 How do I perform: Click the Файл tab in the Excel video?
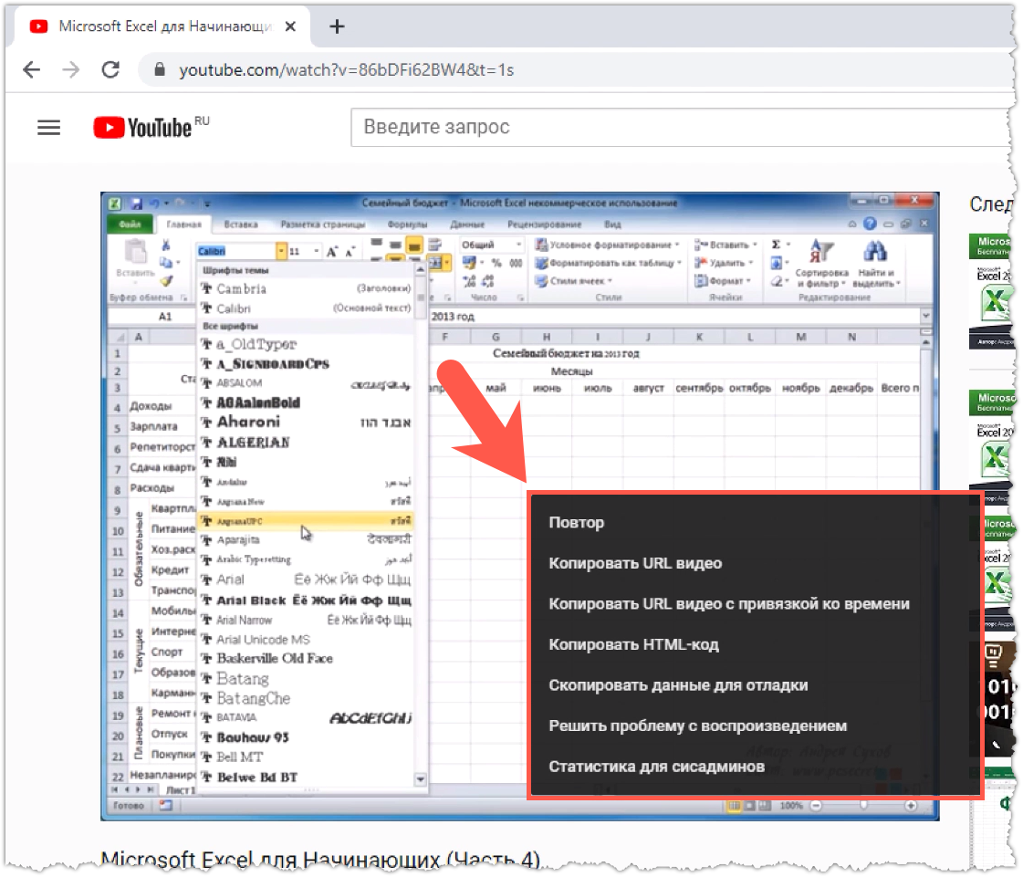(130, 224)
